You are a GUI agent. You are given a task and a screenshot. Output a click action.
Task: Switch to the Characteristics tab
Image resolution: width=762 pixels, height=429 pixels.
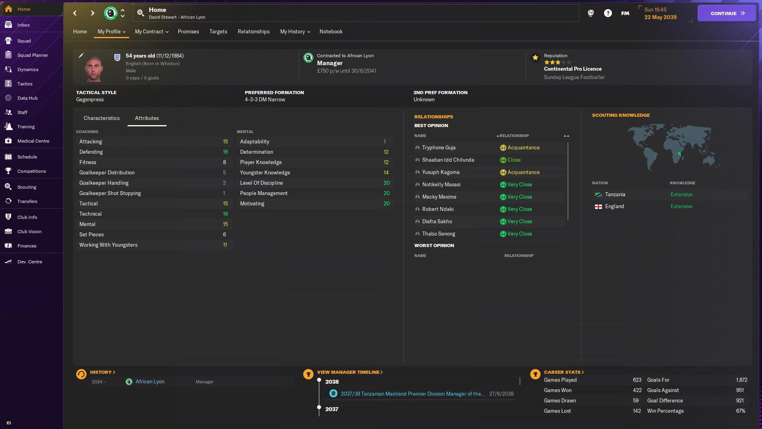point(101,118)
